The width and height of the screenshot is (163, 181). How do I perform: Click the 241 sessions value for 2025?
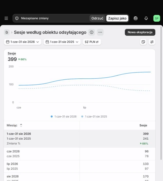point(146,139)
